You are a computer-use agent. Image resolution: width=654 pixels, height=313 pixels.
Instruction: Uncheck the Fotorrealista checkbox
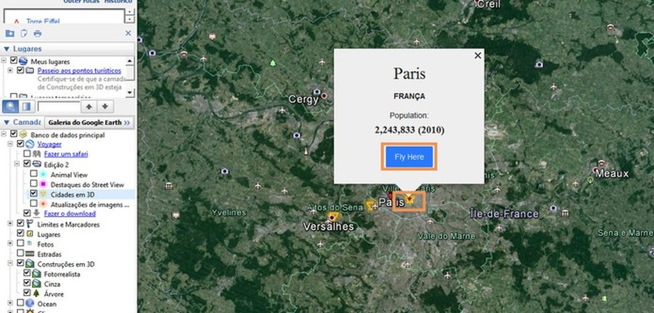coord(27,273)
